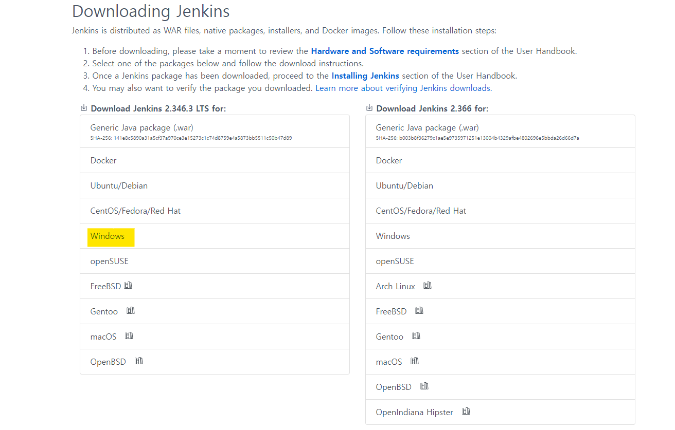Image resolution: width=675 pixels, height=430 pixels.
Task: Click download icon beside Jenkins 2.366 heading
Action: coord(369,108)
